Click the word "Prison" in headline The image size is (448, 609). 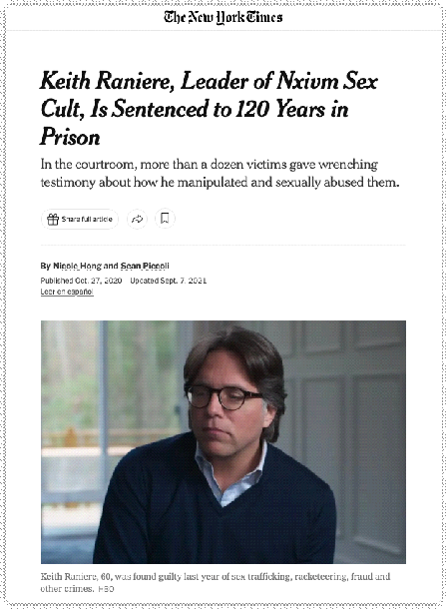[x=70, y=137]
